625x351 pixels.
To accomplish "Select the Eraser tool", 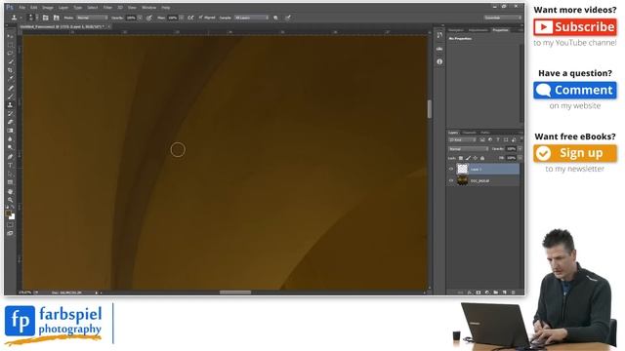I will [x=10, y=122].
